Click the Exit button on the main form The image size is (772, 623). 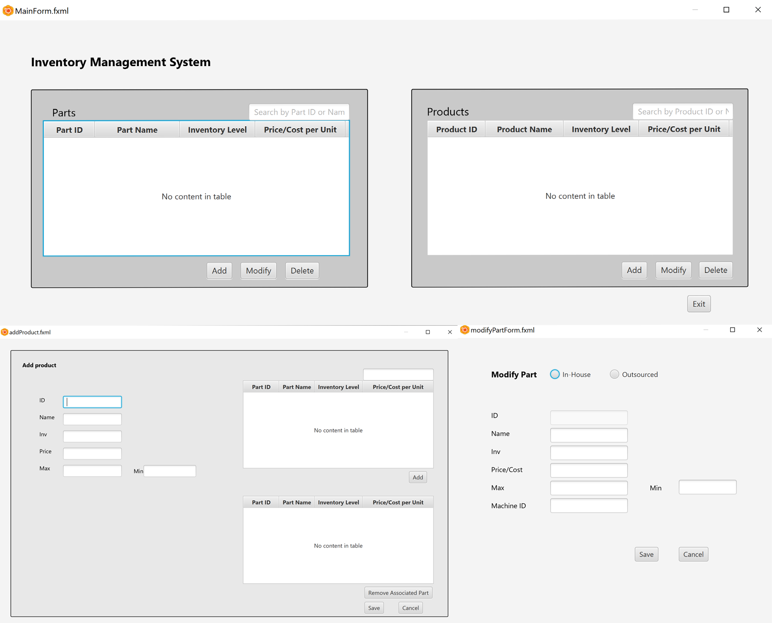click(698, 303)
